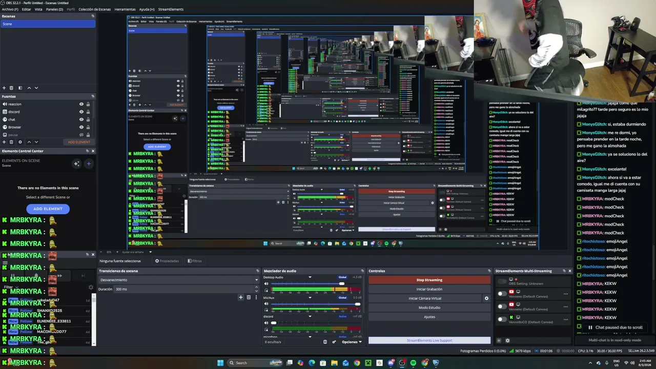Open Ajustes in Controles panel
Screen dimensions: 656x369
pyautogui.click(x=429, y=317)
